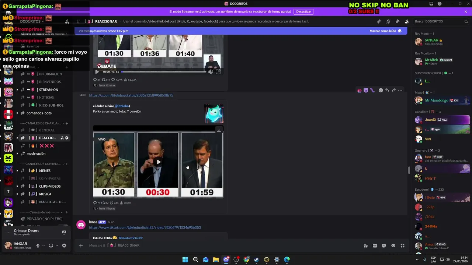The image size is (472, 265).
Task: Type in the Mensaje REACCIONAR input box
Action: pyautogui.click(x=221, y=245)
